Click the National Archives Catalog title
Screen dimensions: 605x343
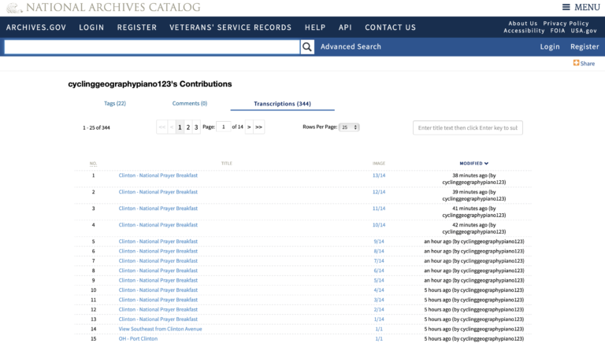tap(113, 7)
